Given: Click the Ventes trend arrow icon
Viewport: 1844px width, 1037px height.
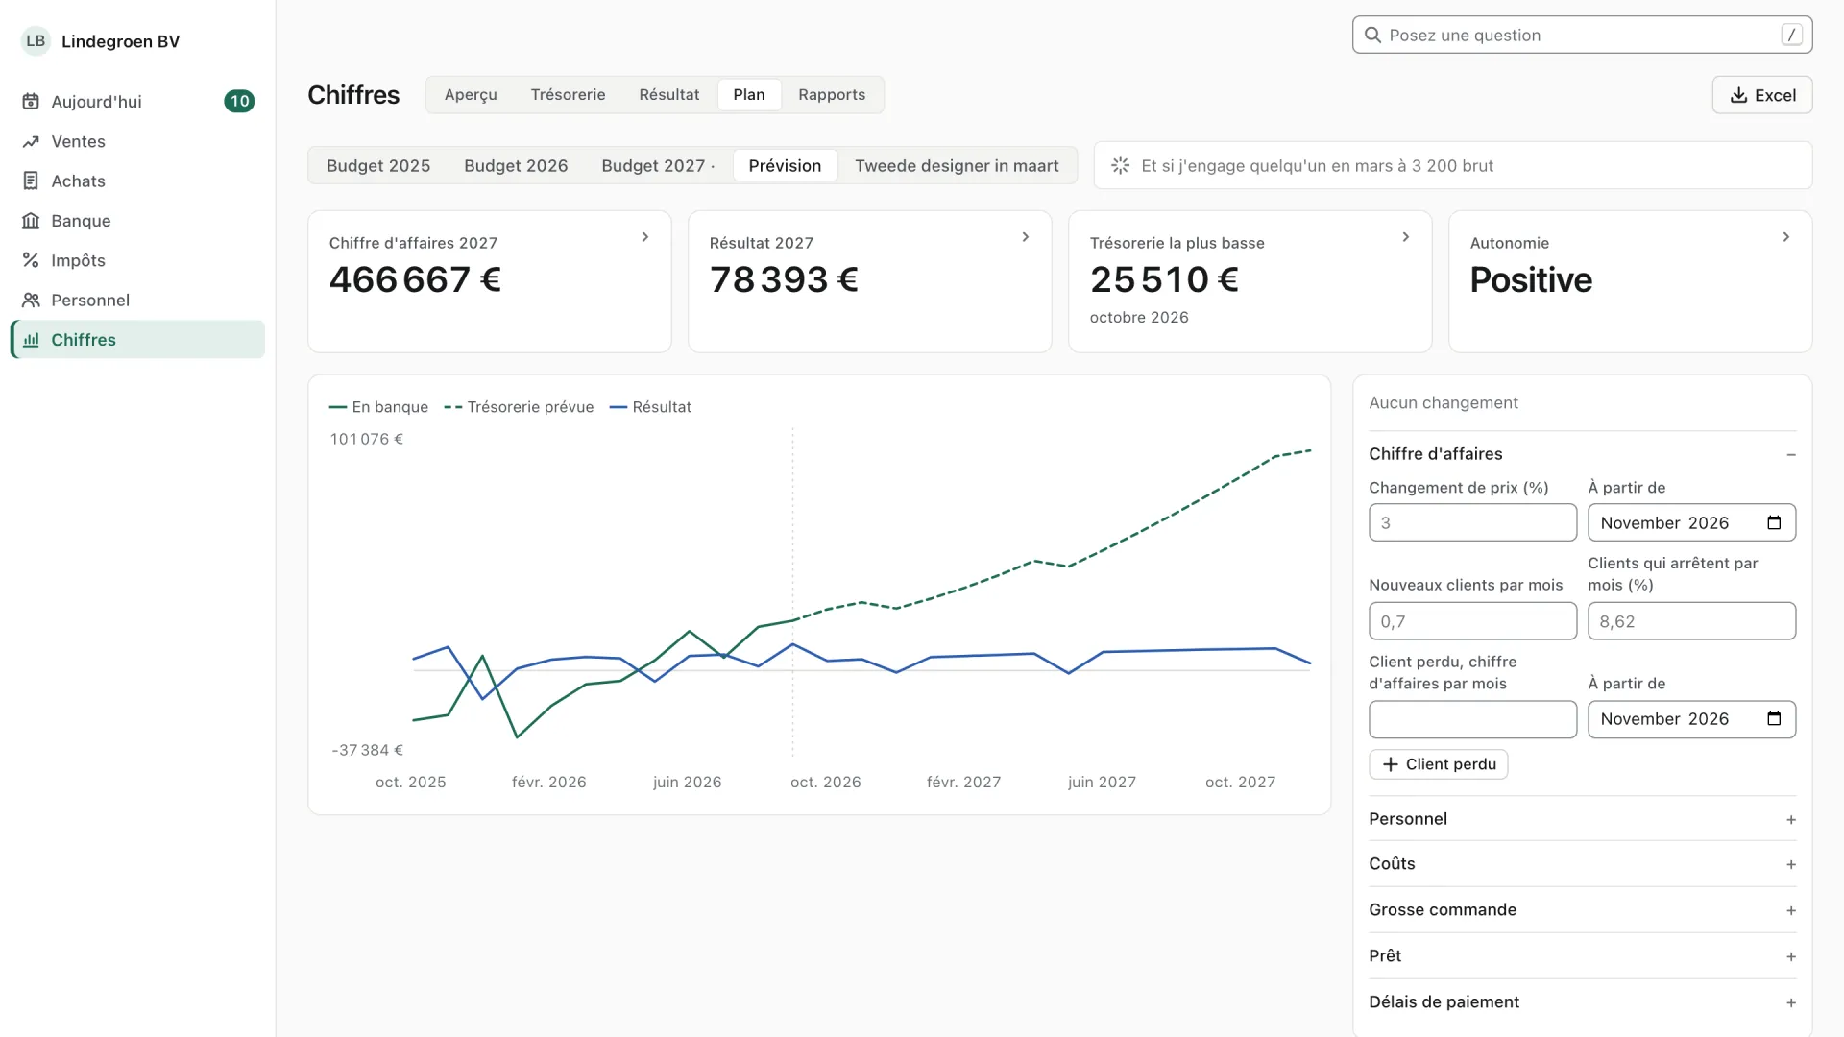Looking at the screenshot, I should tap(31, 141).
